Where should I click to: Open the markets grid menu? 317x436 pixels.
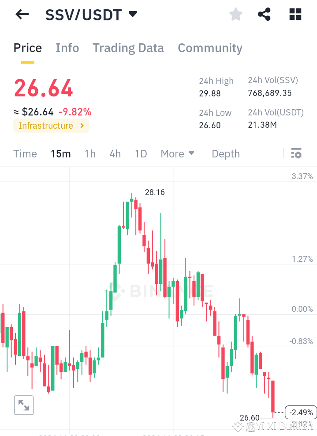click(x=295, y=14)
